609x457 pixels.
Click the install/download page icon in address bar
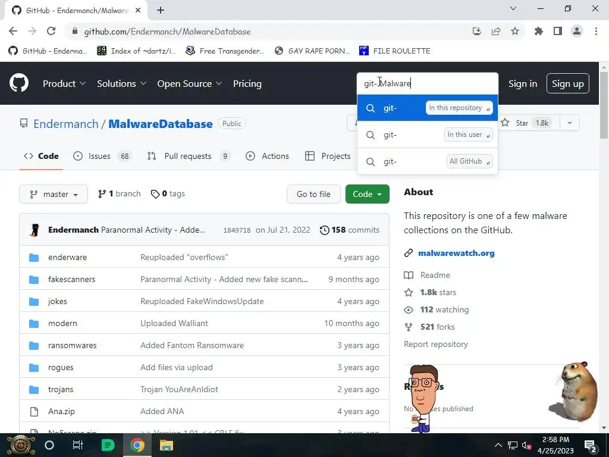coord(477,31)
